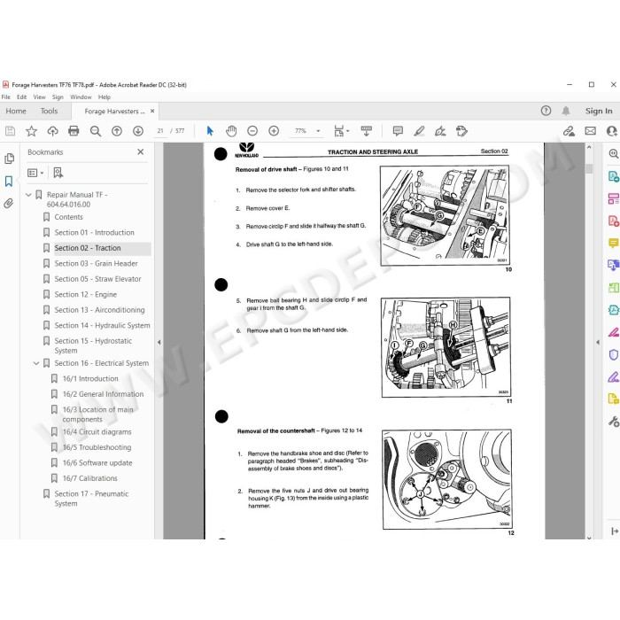Open the zoom percentage dropdown
The image size is (620, 620).
point(318,131)
